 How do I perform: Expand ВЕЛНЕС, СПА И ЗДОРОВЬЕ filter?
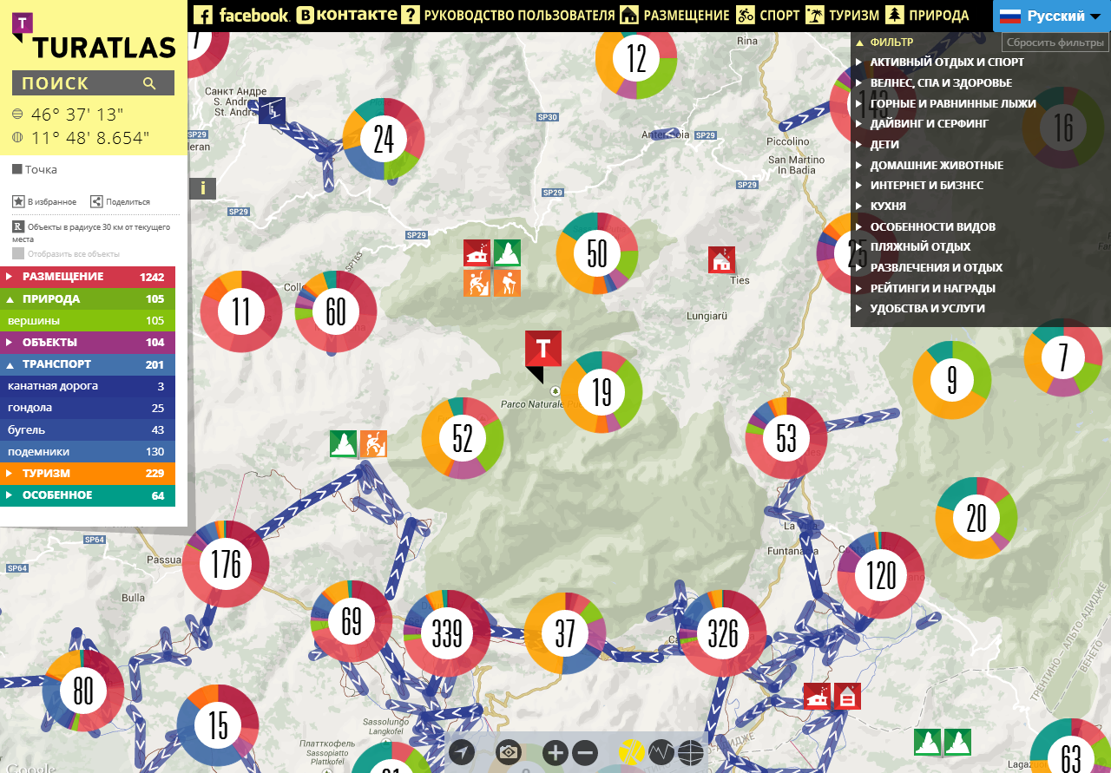[x=941, y=82]
